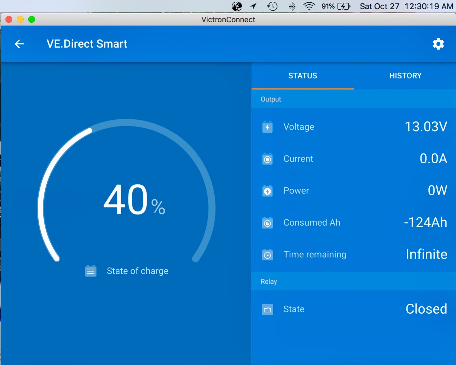The image size is (456, 365).
Task: Click the battery status in menu bar
Action: click(336, 6)
